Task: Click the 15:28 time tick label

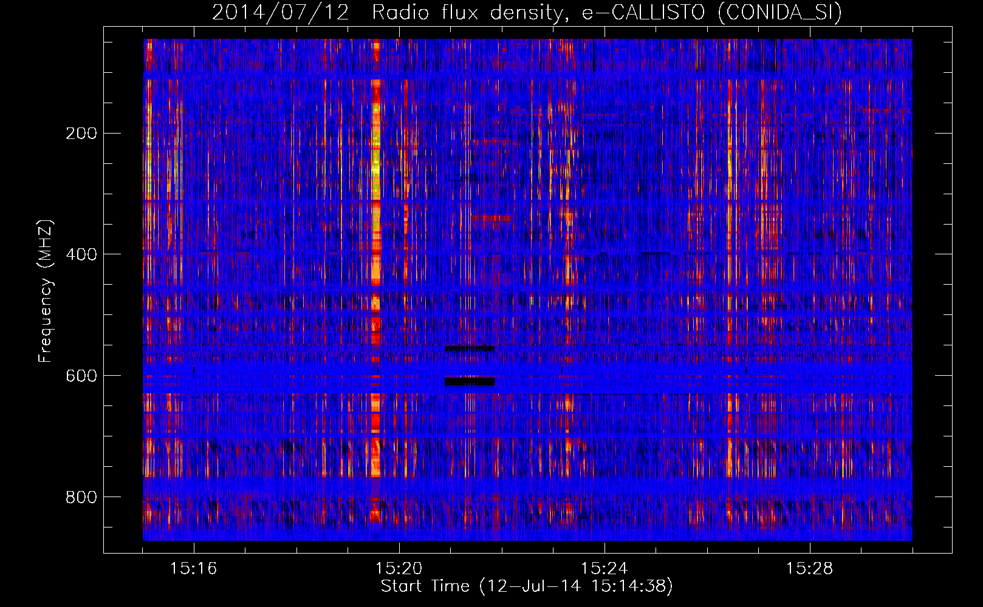Action: 809,568
